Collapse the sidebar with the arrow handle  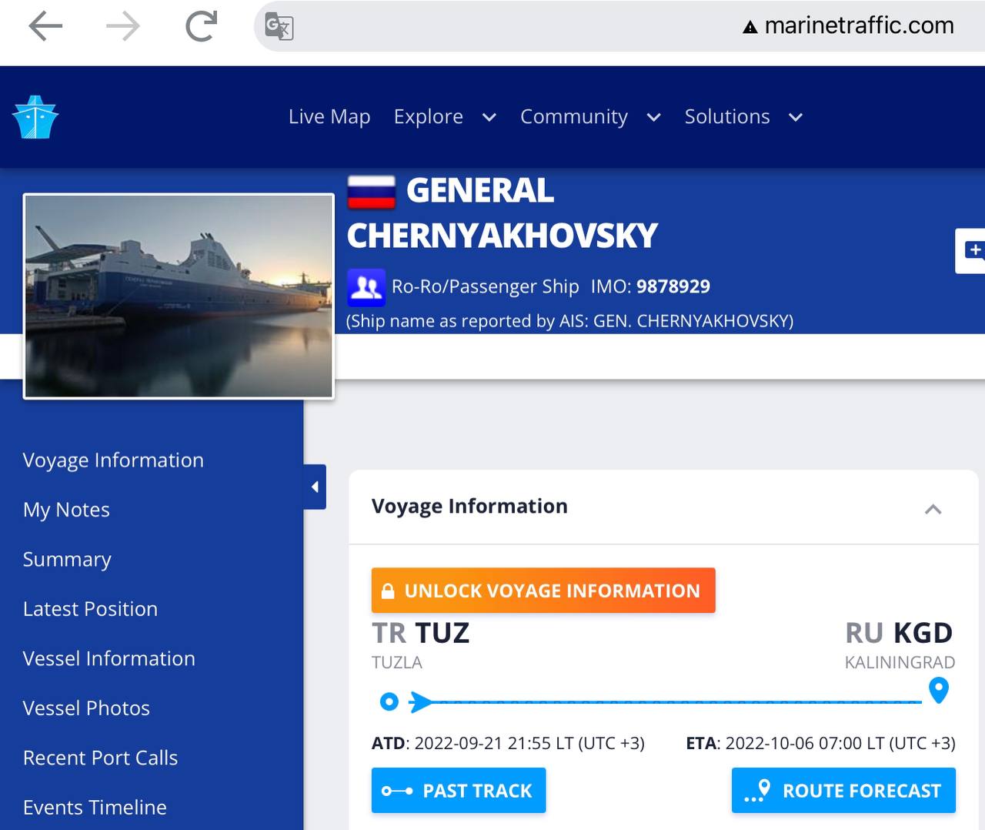(x=315, y=487)
